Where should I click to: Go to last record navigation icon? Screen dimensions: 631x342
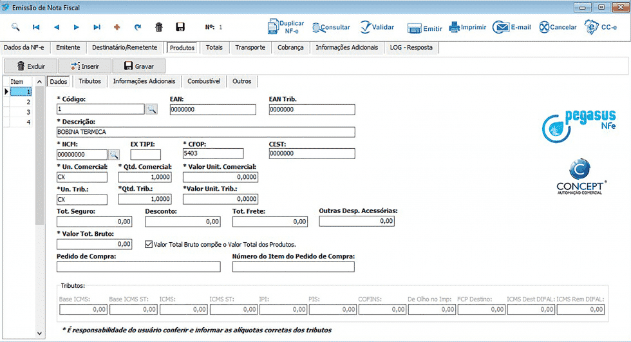97,27
